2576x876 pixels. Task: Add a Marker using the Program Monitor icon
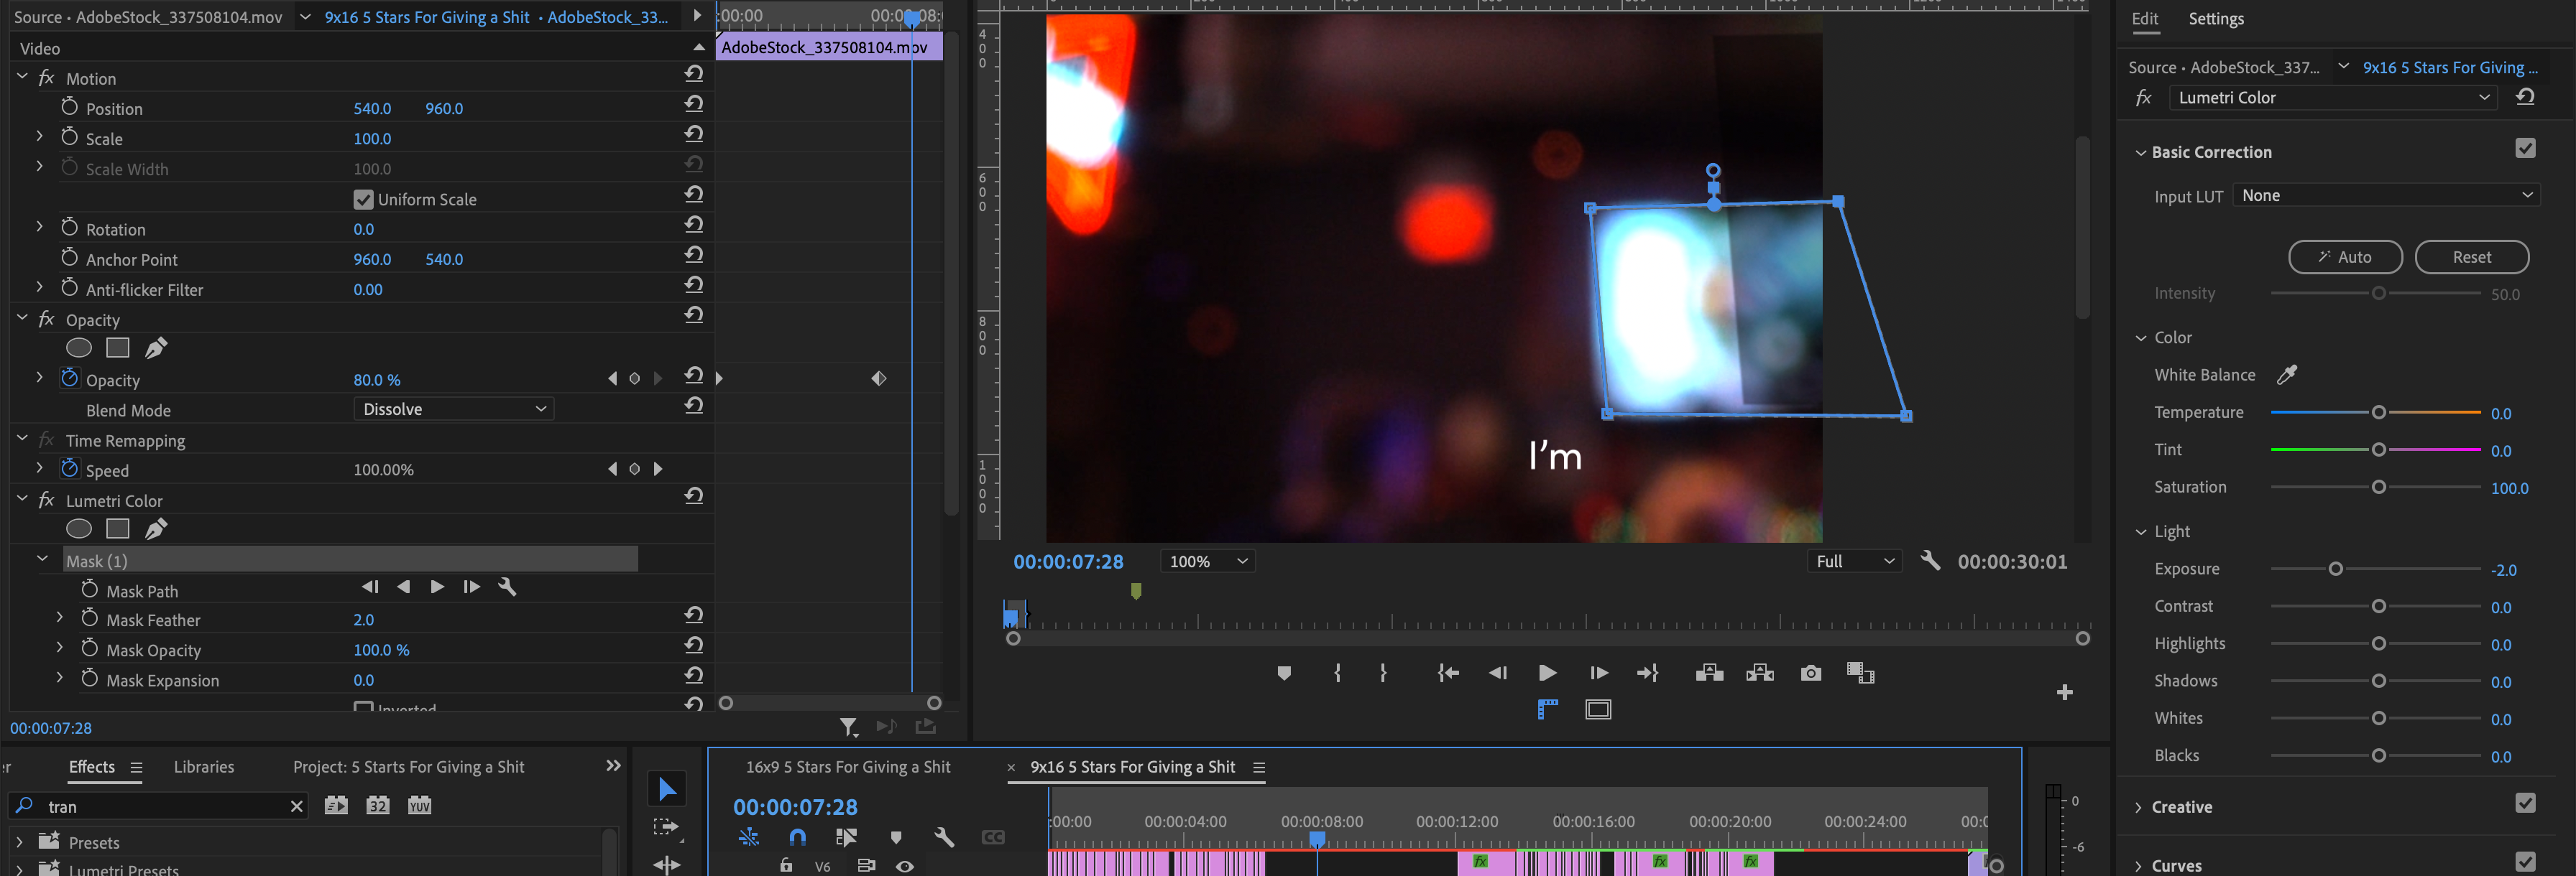click(x=1285, y=672)
